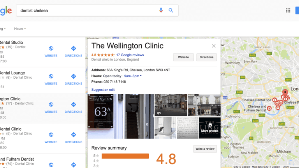Screen dimensions: 299x168
Task: Click the Suggest an edit link
Action: [x=103, y=90]
